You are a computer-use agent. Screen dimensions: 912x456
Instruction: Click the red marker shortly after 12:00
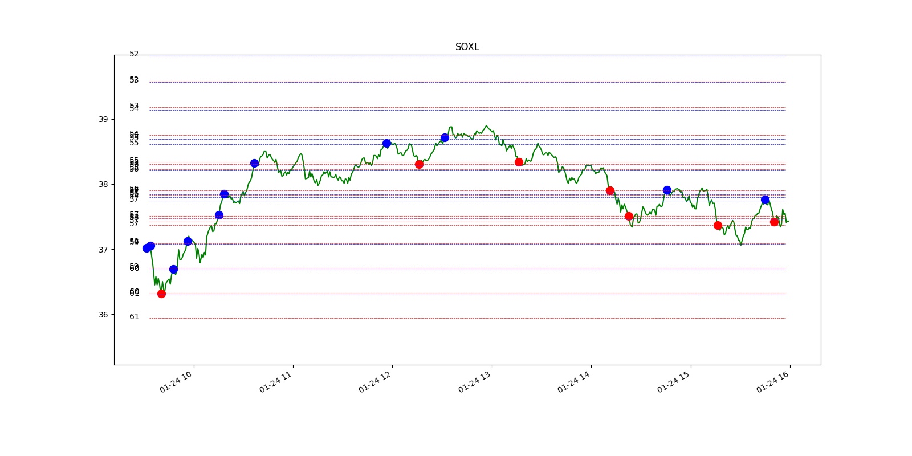[419, 164]
